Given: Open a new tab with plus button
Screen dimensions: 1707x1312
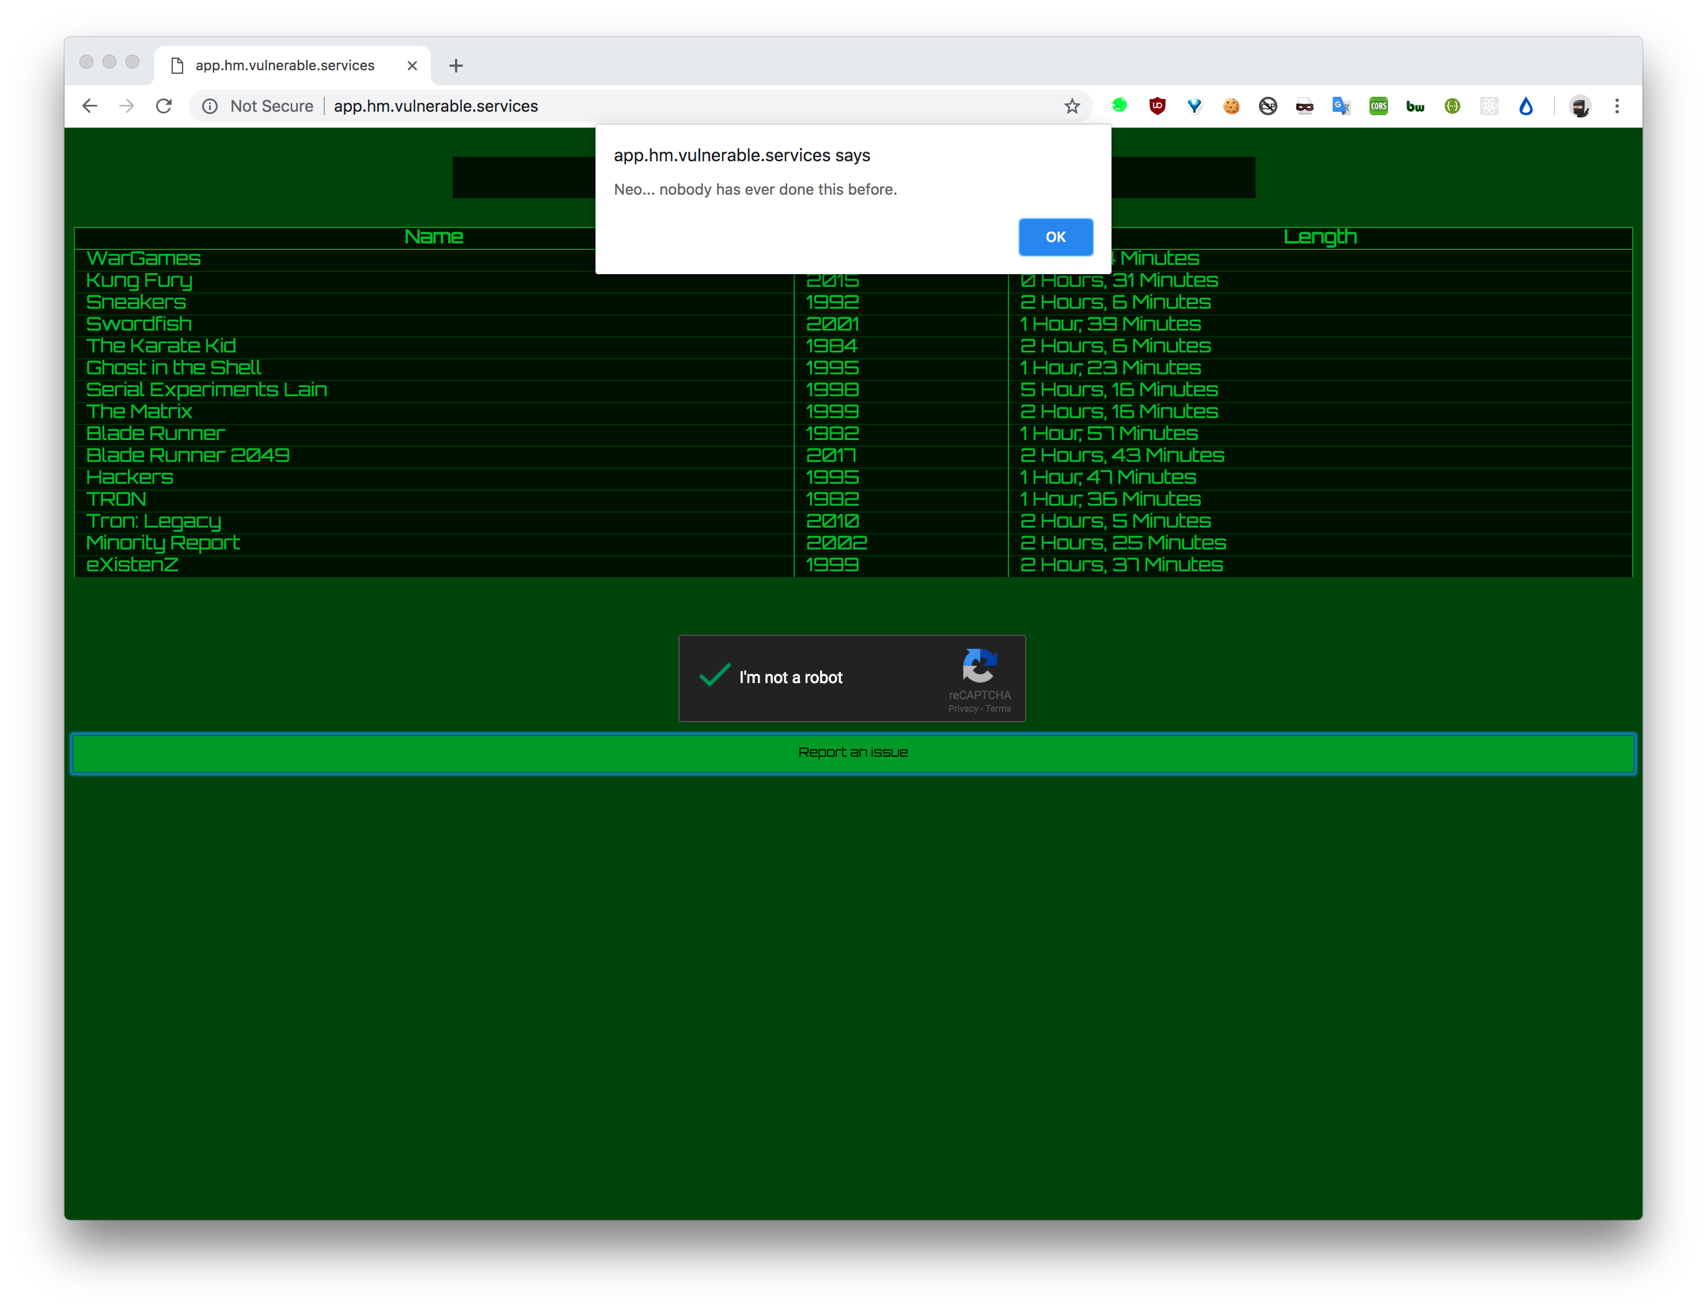Looking at the screenshot, I should tap(456, 66).
